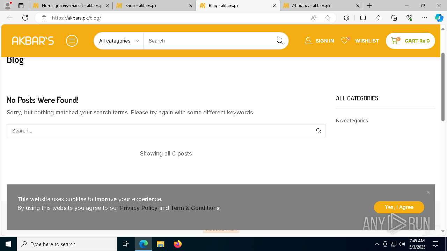Reload the current page

point(25,18)
